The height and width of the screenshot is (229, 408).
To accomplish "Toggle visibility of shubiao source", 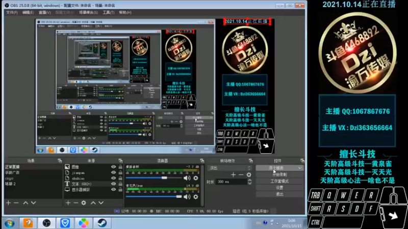I will pos(113,178).
